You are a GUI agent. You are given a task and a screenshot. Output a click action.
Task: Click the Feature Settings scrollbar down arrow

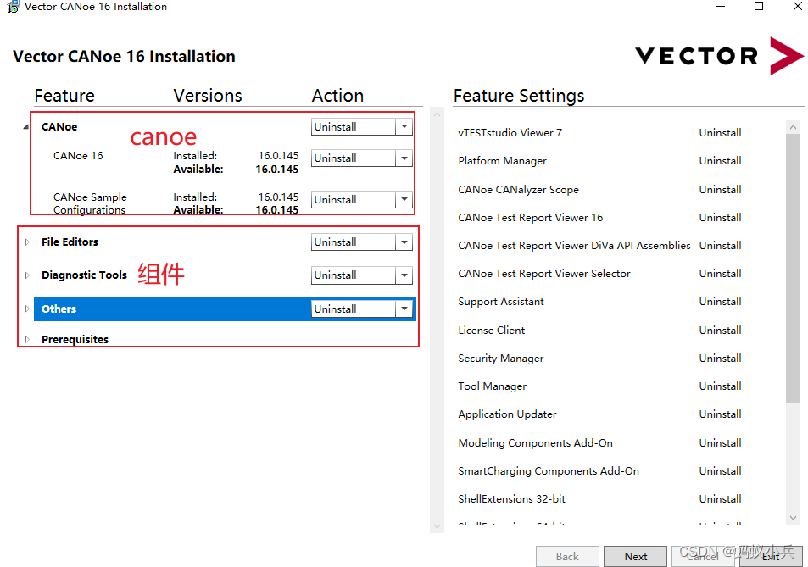(x=793, y=517)
